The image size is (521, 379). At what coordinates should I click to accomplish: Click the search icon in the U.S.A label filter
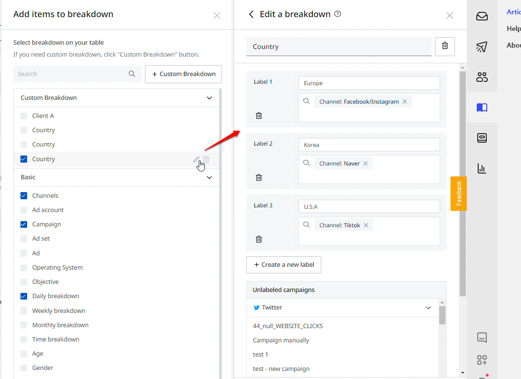tap(306, 225)
